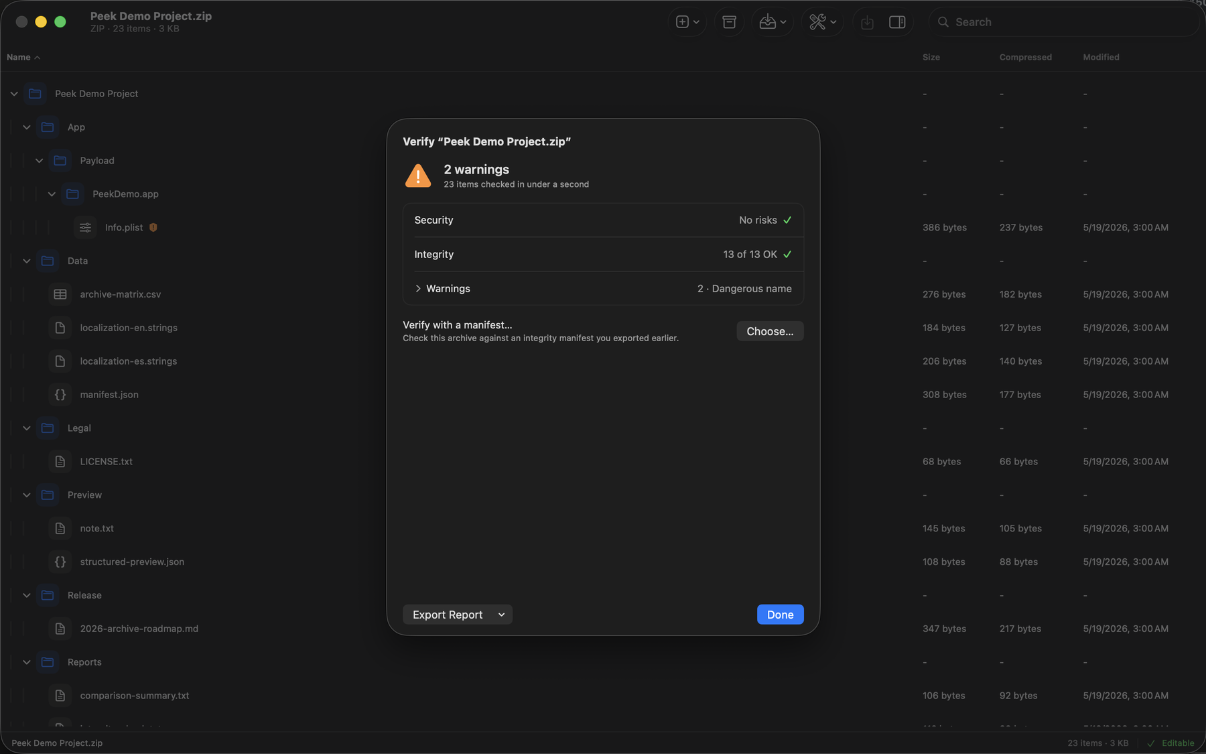
Task: Click the archive box toolbar icon
Action: 729,22
